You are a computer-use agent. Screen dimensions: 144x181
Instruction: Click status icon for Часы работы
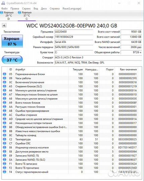tap(4, 78)
